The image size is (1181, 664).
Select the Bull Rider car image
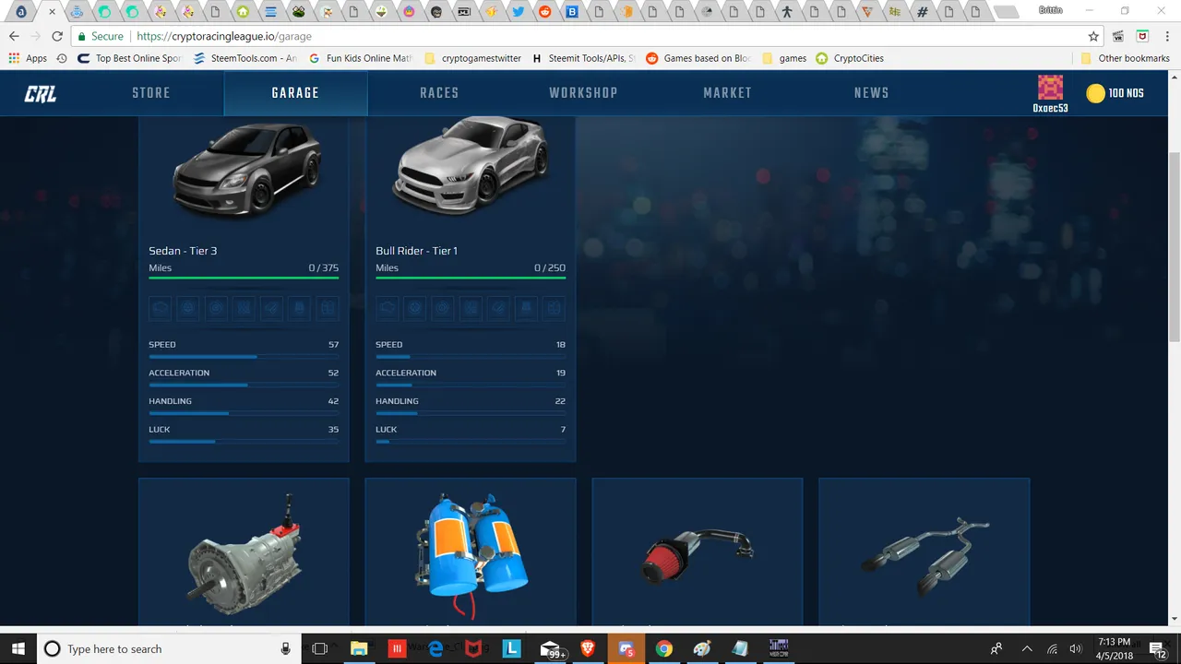click(x=471, y=166)
